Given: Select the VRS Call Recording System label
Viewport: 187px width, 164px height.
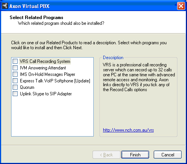Looking at the screenshot, I should 45,61.
